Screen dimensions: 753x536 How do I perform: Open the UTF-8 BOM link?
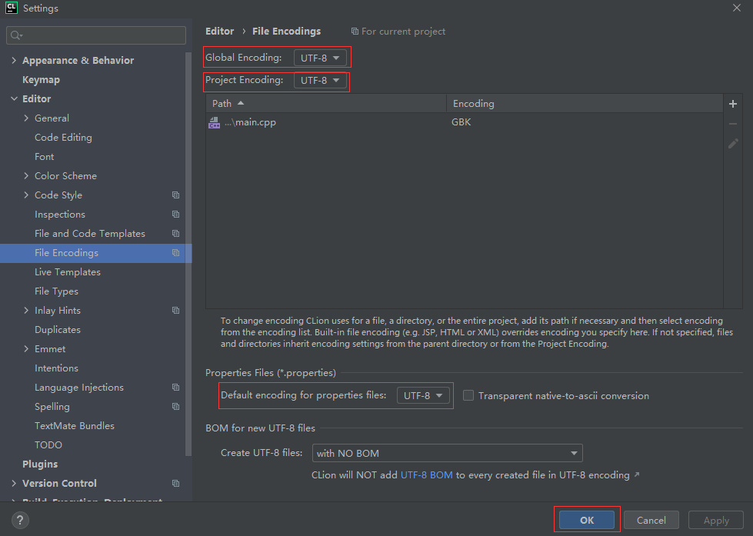point(426,475)
